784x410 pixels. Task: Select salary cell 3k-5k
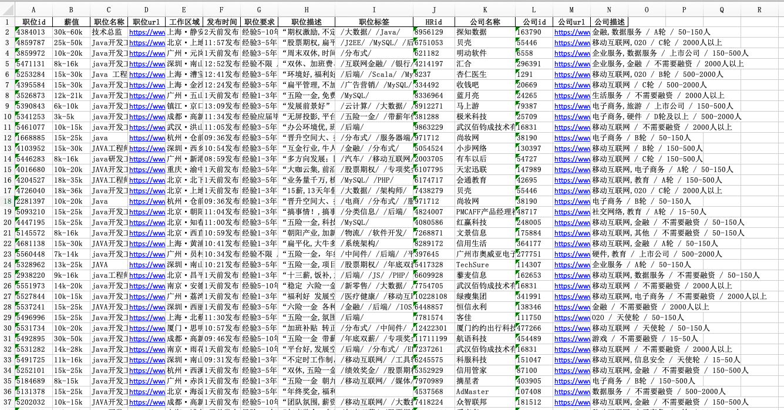point(71,117)
